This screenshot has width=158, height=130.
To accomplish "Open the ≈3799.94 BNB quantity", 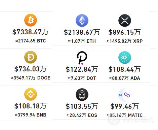I will pos(31,115).
